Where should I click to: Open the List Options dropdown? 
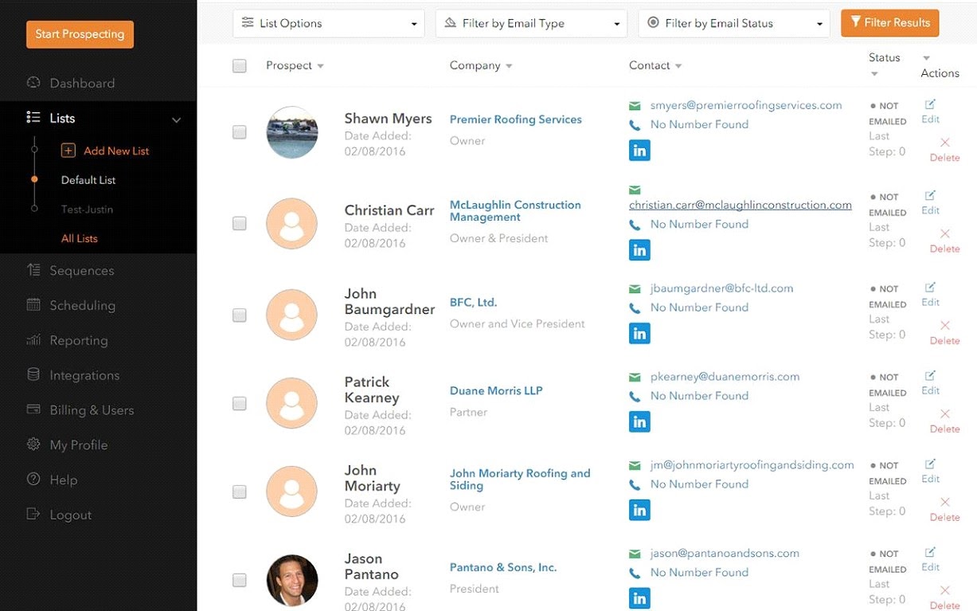(x=328, y=23)
